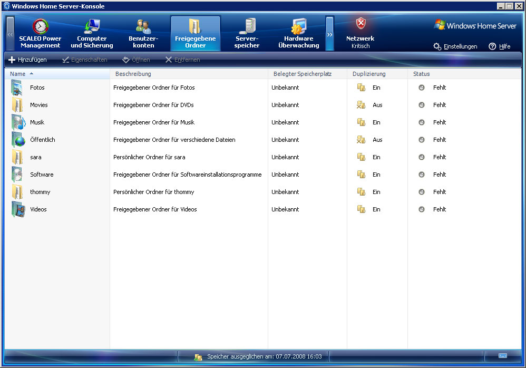The image size is (526, 368).
Task: Click 'Unbekannt' in the Videos row
Action: 285,210
